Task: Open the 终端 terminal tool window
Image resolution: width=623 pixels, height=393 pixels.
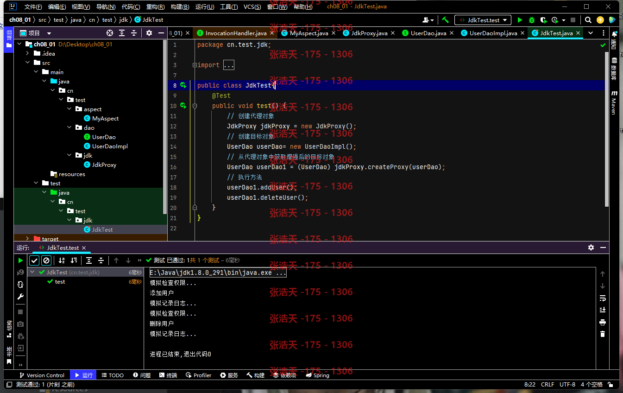Action: [168, 375]
